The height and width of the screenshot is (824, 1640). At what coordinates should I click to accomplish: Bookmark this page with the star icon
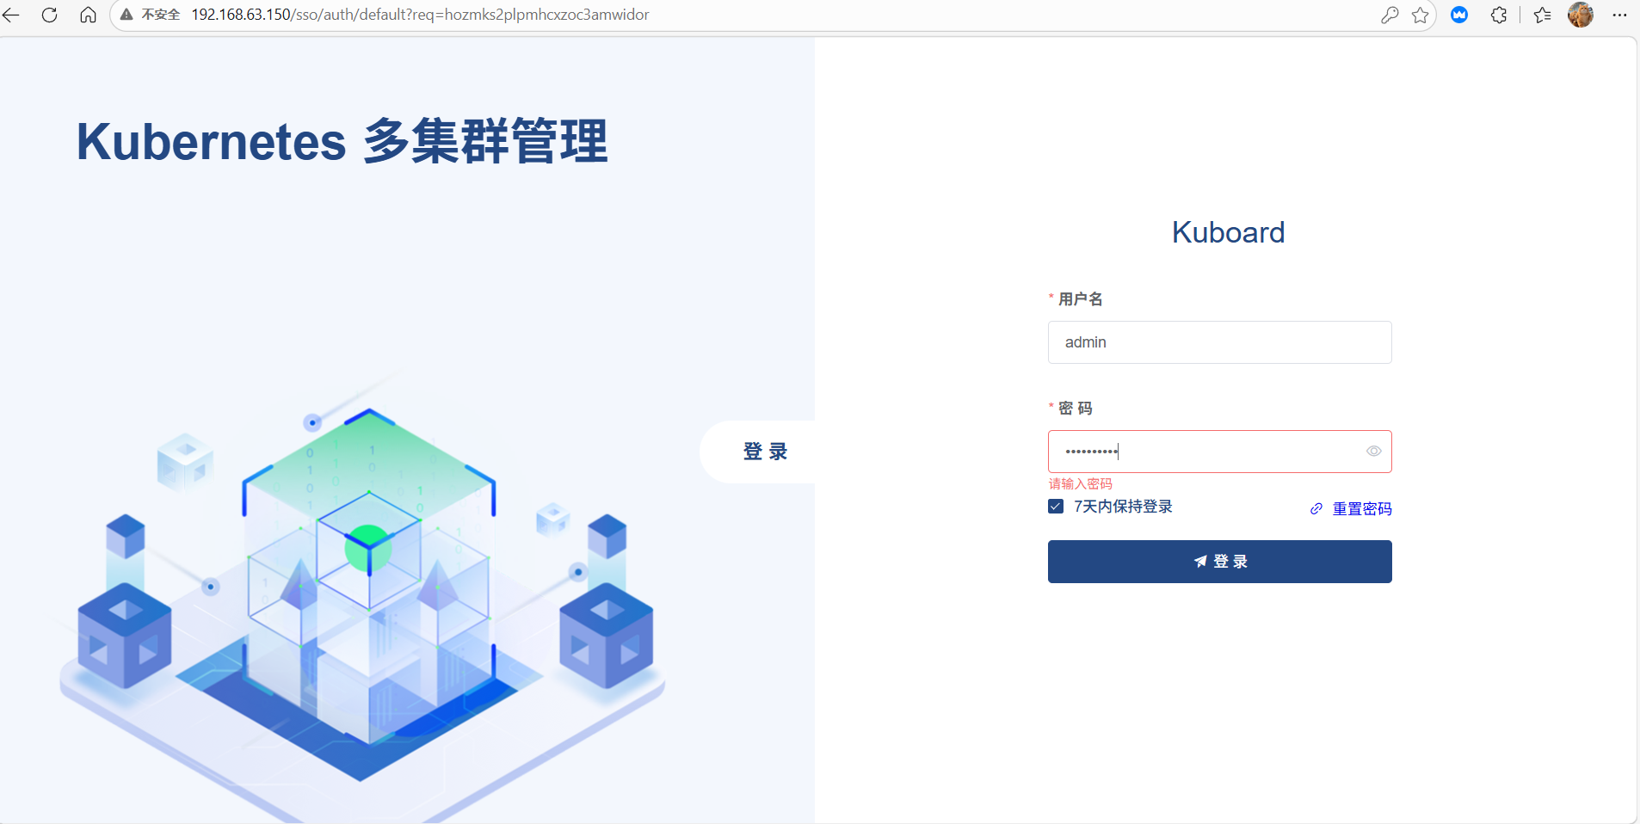[x=1421, y=15]
